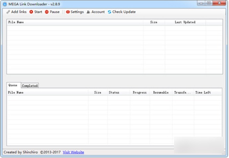Click queue File Name column header
The image size is (229, 158).
48,93
